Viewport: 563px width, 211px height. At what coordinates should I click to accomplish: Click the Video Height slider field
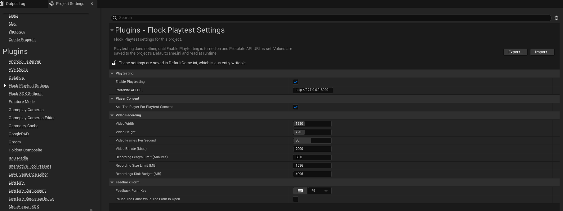[x=312, y=132]
